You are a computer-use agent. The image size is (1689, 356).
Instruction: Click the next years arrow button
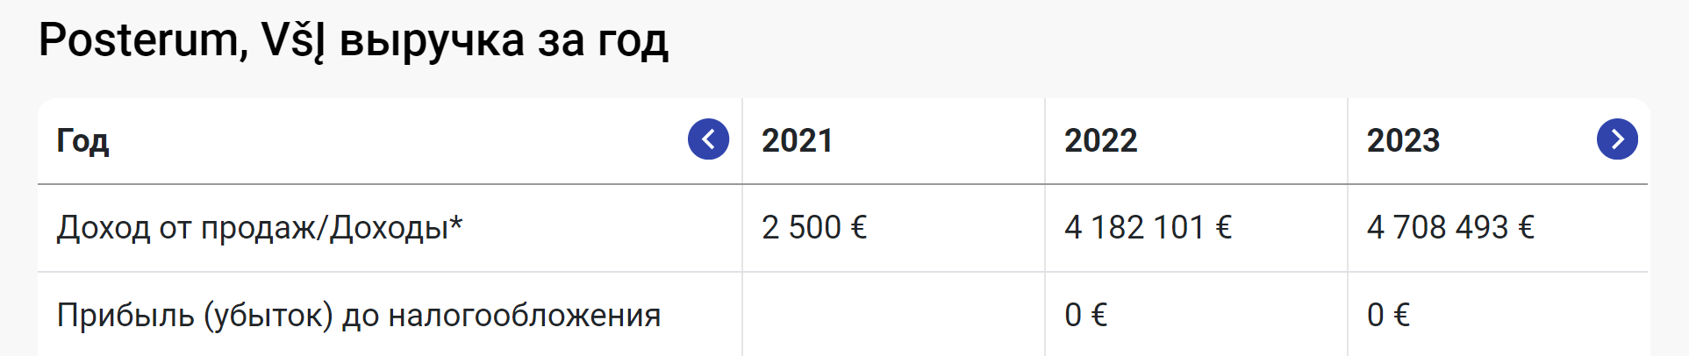pyautogui.click(x=1617, y=139)
